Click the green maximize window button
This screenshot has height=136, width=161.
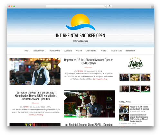tap(14, 6)
